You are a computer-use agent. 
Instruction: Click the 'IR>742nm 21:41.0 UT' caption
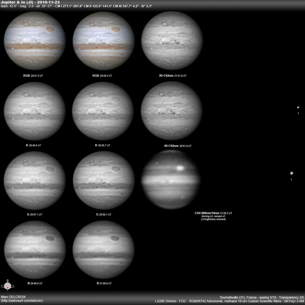pos(173,76)
